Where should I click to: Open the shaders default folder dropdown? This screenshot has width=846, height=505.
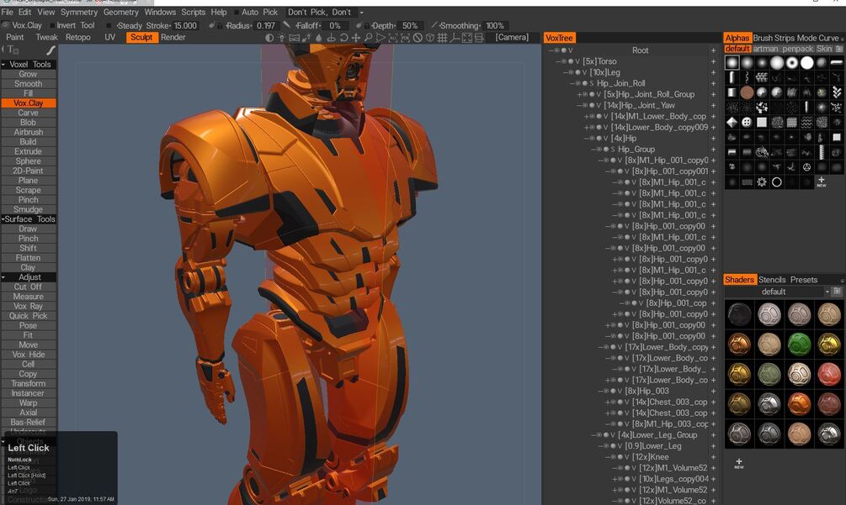827,292
